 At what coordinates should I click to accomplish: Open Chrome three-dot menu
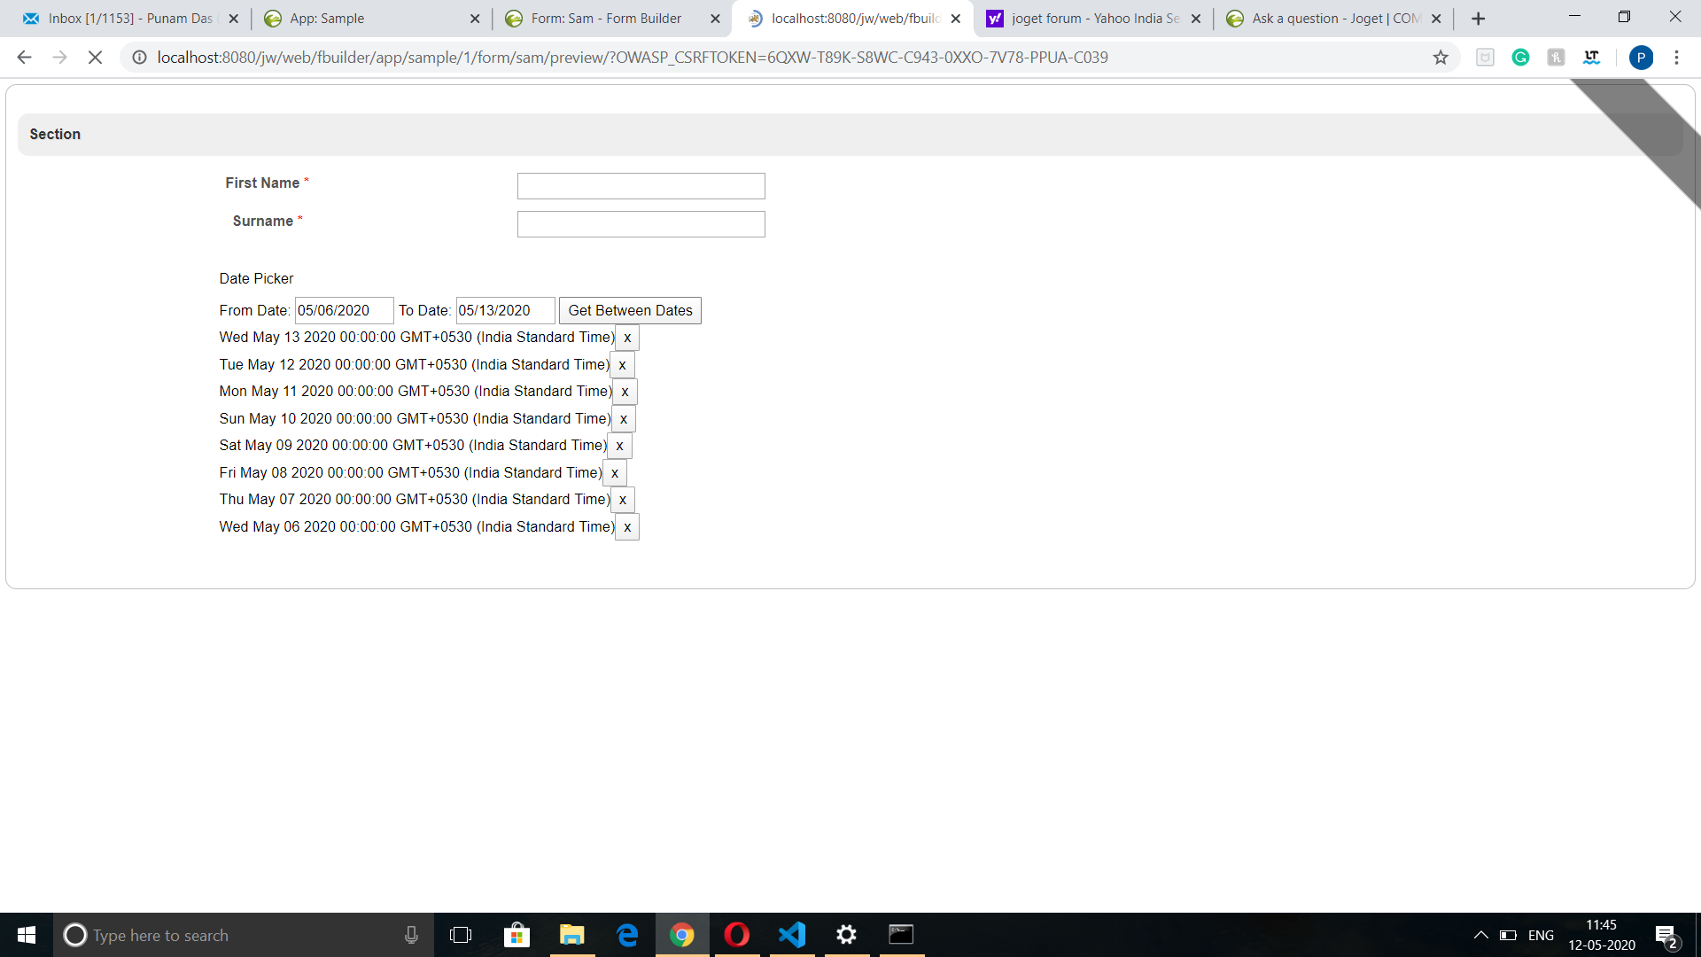(1676, 58)
